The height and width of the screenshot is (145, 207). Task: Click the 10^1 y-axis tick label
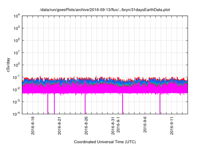16,53
